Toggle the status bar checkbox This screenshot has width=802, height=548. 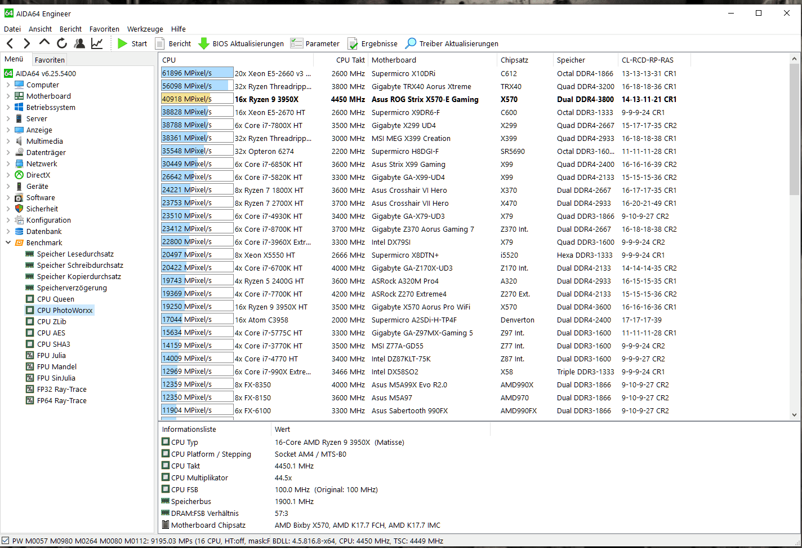pos(5,541)
